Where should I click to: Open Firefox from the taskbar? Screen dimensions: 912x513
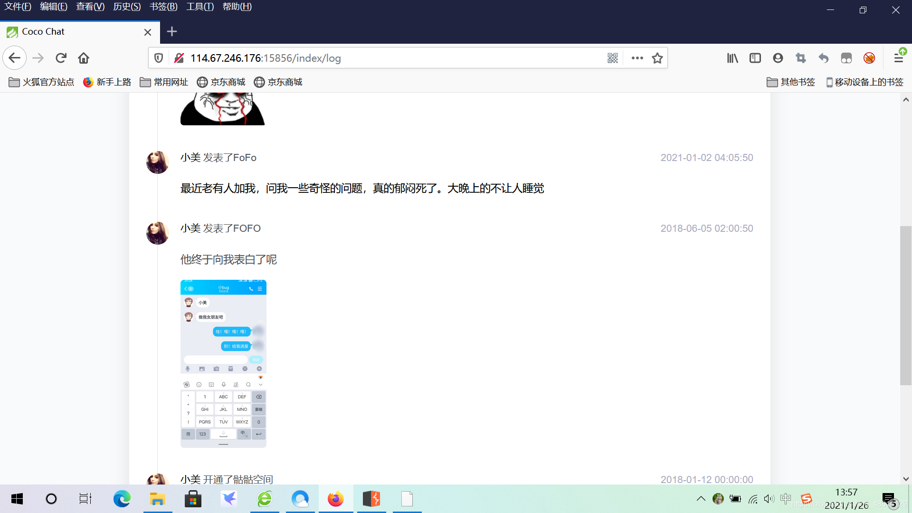click(x=336, y=499)
